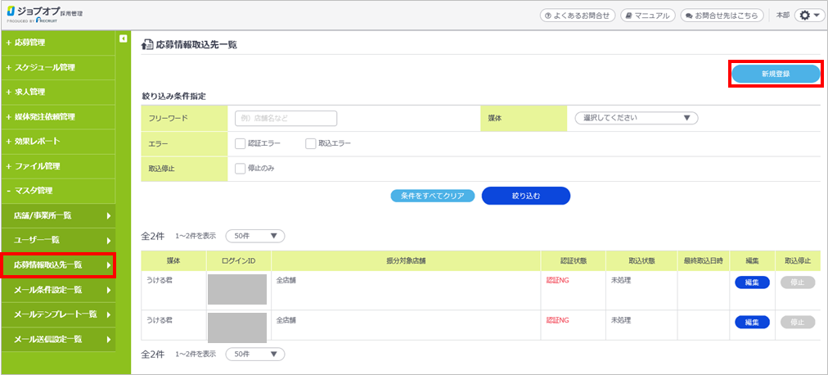Image resolution: width=828 pixels, height=375 pixels.
Task: Open the top 50件 page size dropdown
Action: pos(254,236)
